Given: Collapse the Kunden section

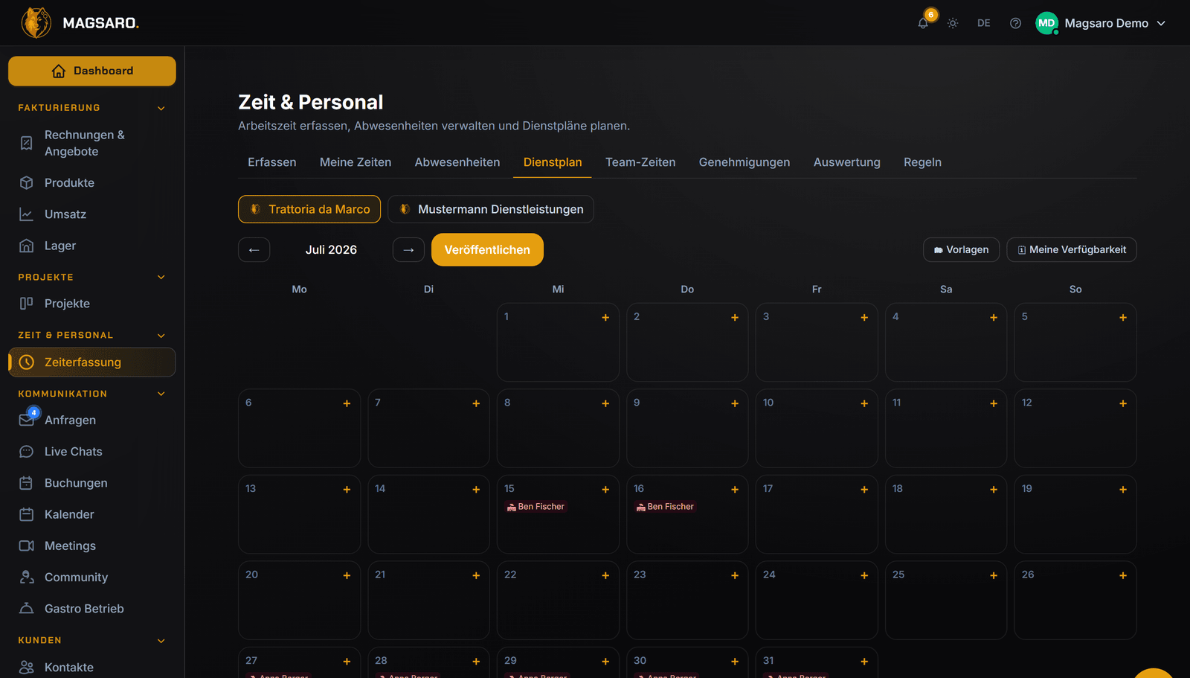Looking at the screenshot, I should click(x=161, y=640).
